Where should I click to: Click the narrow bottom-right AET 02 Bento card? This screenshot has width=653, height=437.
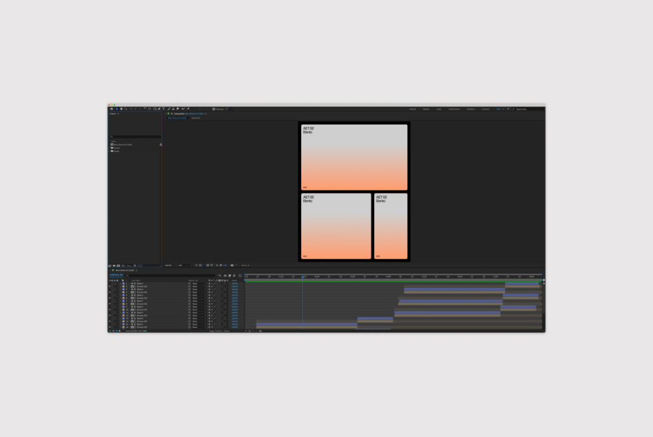coord(391,226)
